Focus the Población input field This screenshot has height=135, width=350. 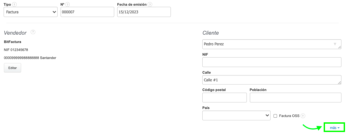(x=295, y=98)
